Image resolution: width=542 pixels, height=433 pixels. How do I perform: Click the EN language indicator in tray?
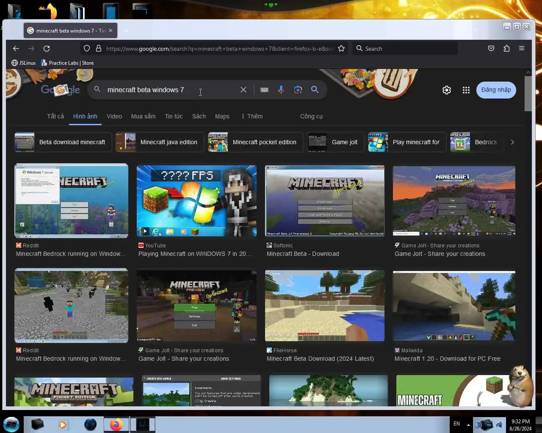(x=456, y=424)
